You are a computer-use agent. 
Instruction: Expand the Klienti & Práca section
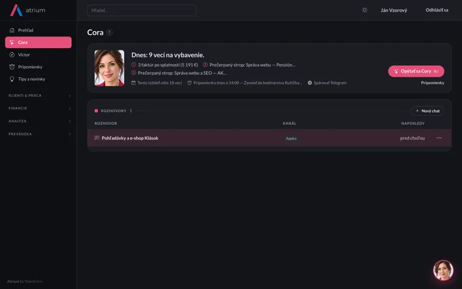coord(40,96)
